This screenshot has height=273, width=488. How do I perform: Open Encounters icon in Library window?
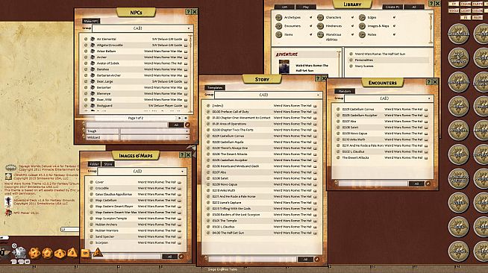tap(278, 26)
